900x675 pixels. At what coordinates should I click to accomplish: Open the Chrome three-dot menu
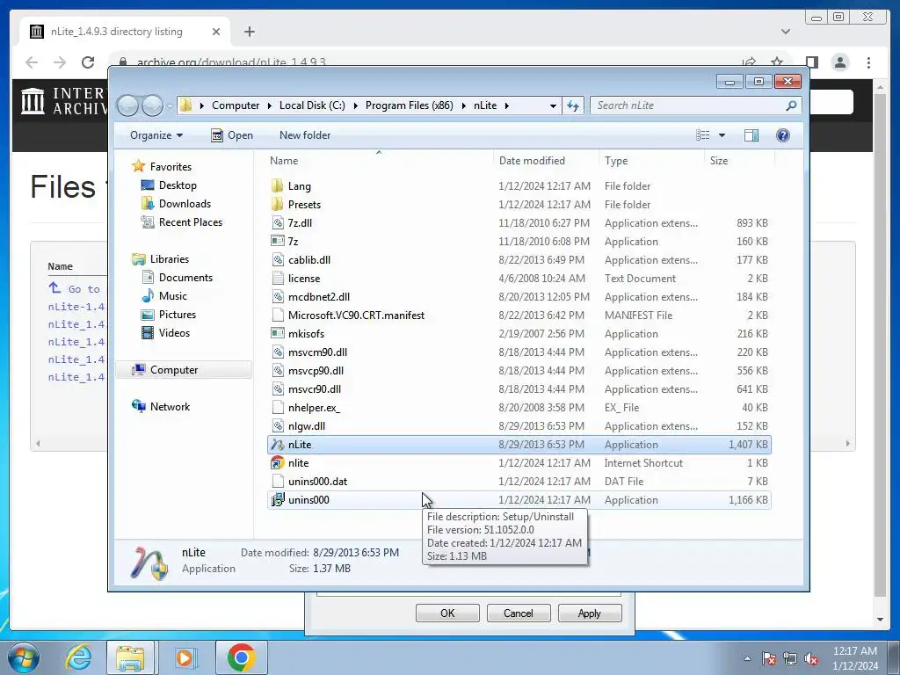pyautogui.click(x=868, y=62)
